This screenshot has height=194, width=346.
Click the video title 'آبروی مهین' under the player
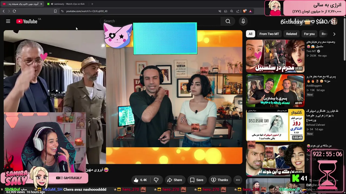click(97, 170)
